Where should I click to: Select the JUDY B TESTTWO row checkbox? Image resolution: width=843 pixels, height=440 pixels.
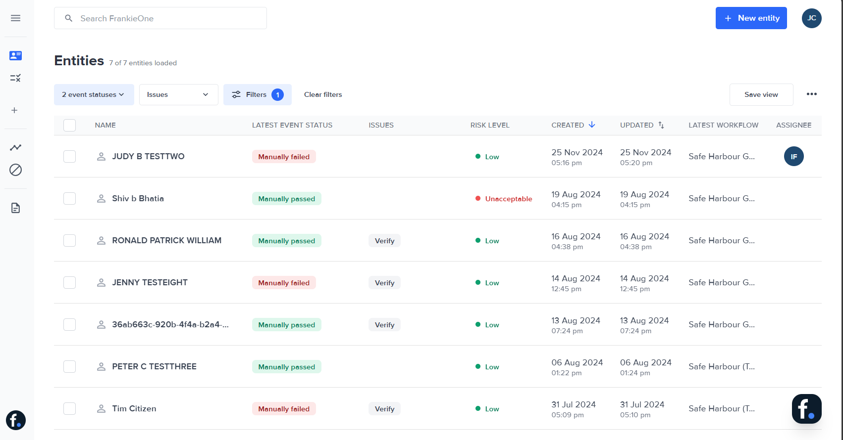click(70, 157)
